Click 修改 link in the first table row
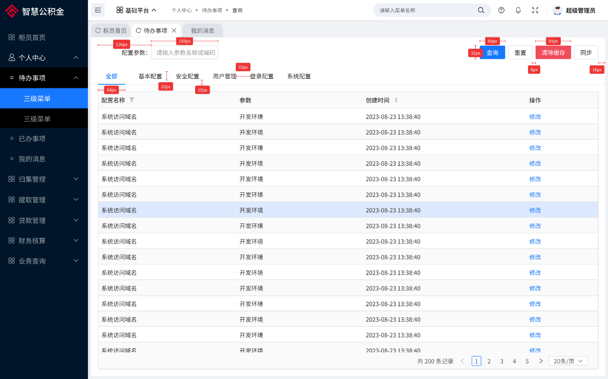 click(535, 116)
